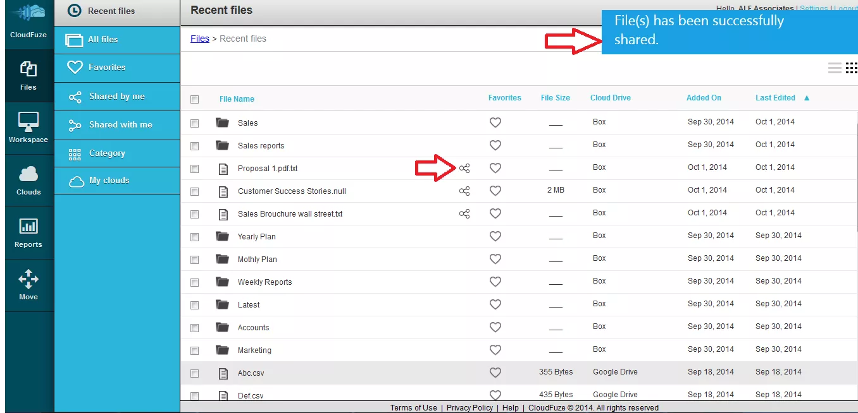Check the box for Sales reports

[195, 146]
